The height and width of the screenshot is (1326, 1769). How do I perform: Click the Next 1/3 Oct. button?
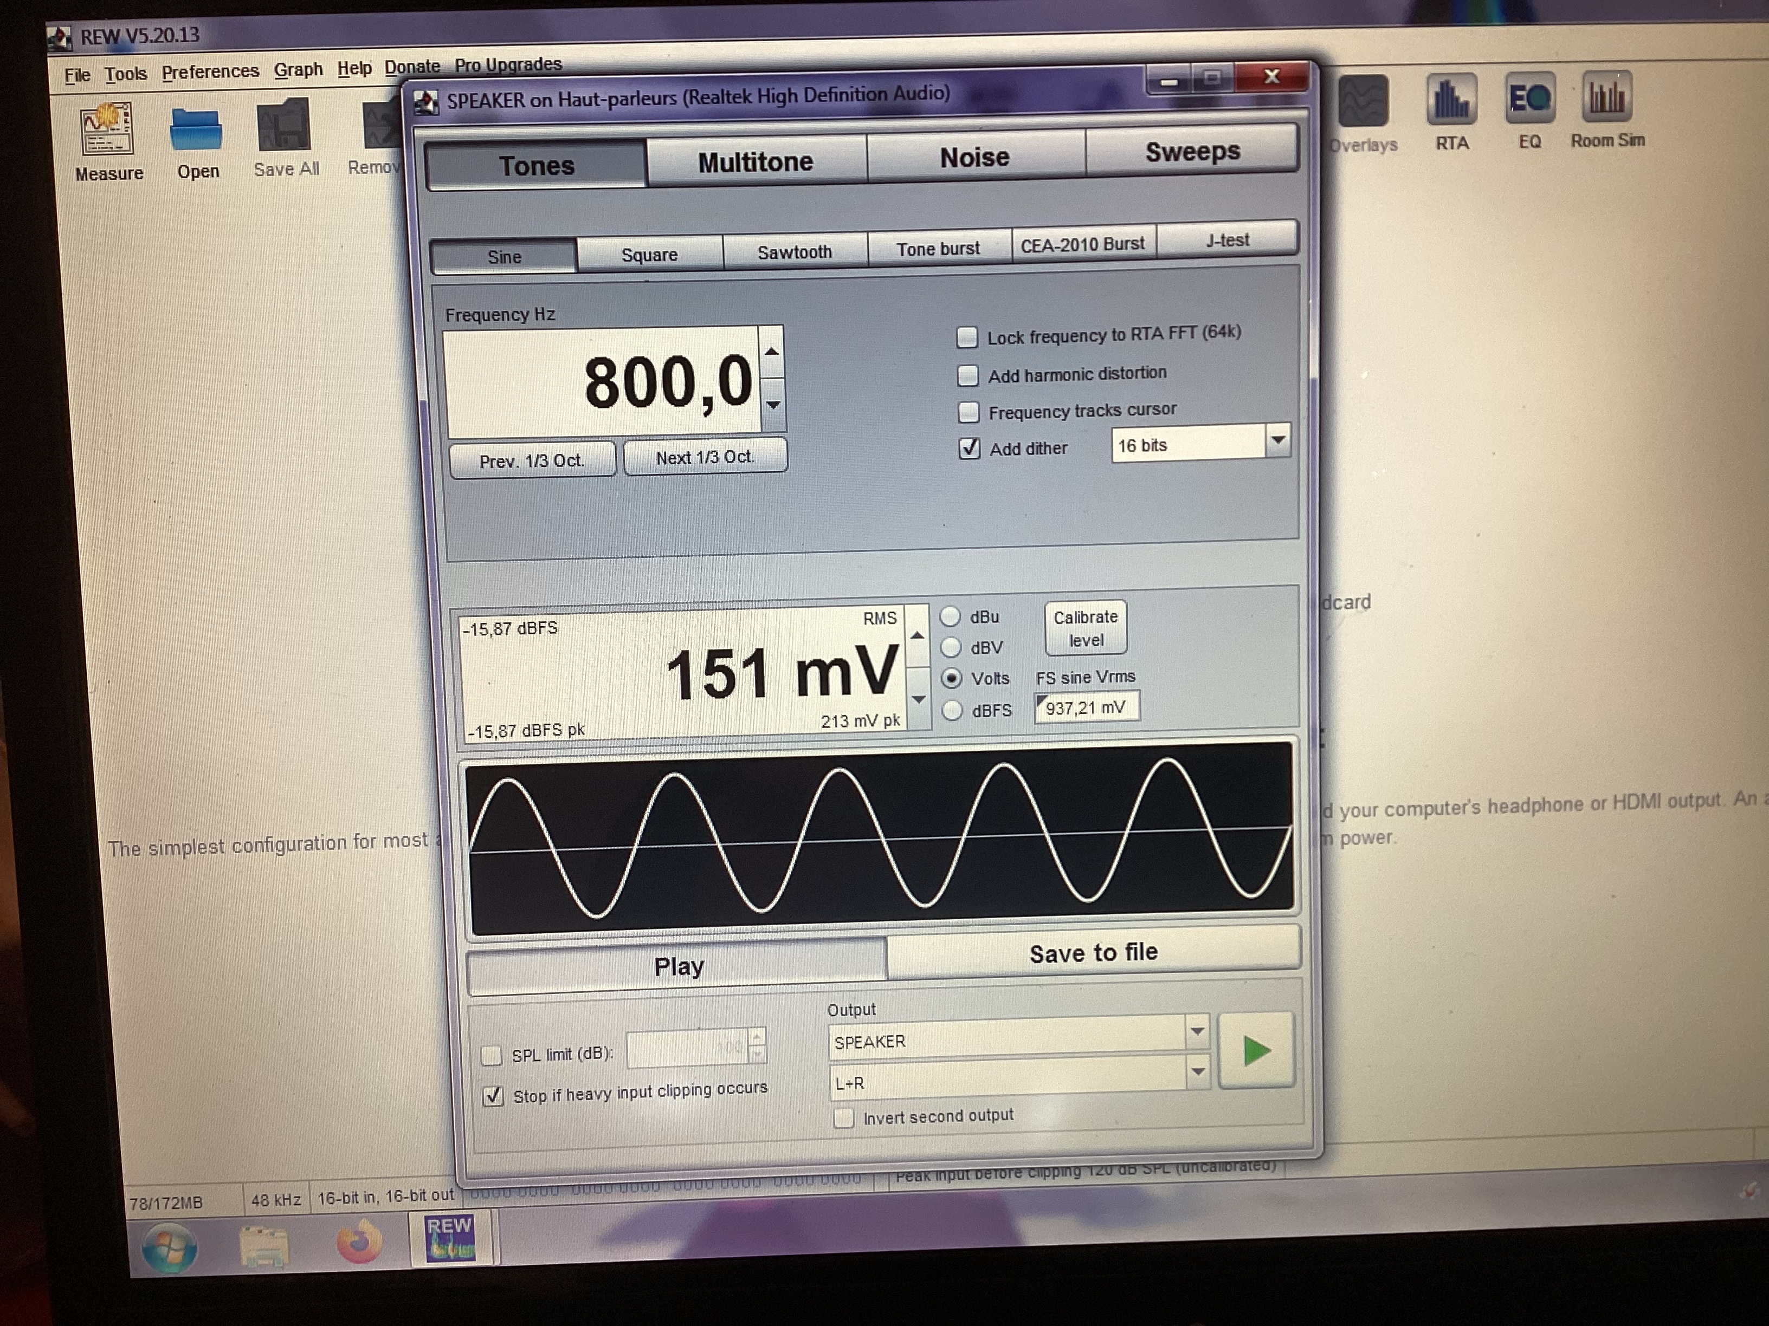(x=705, y=457)
